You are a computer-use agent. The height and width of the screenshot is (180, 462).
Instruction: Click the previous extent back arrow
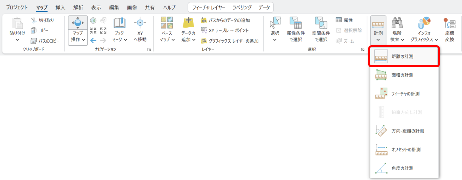93,40
